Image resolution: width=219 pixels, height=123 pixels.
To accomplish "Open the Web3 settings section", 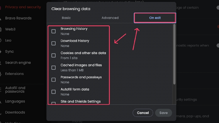I will (10, 29).
